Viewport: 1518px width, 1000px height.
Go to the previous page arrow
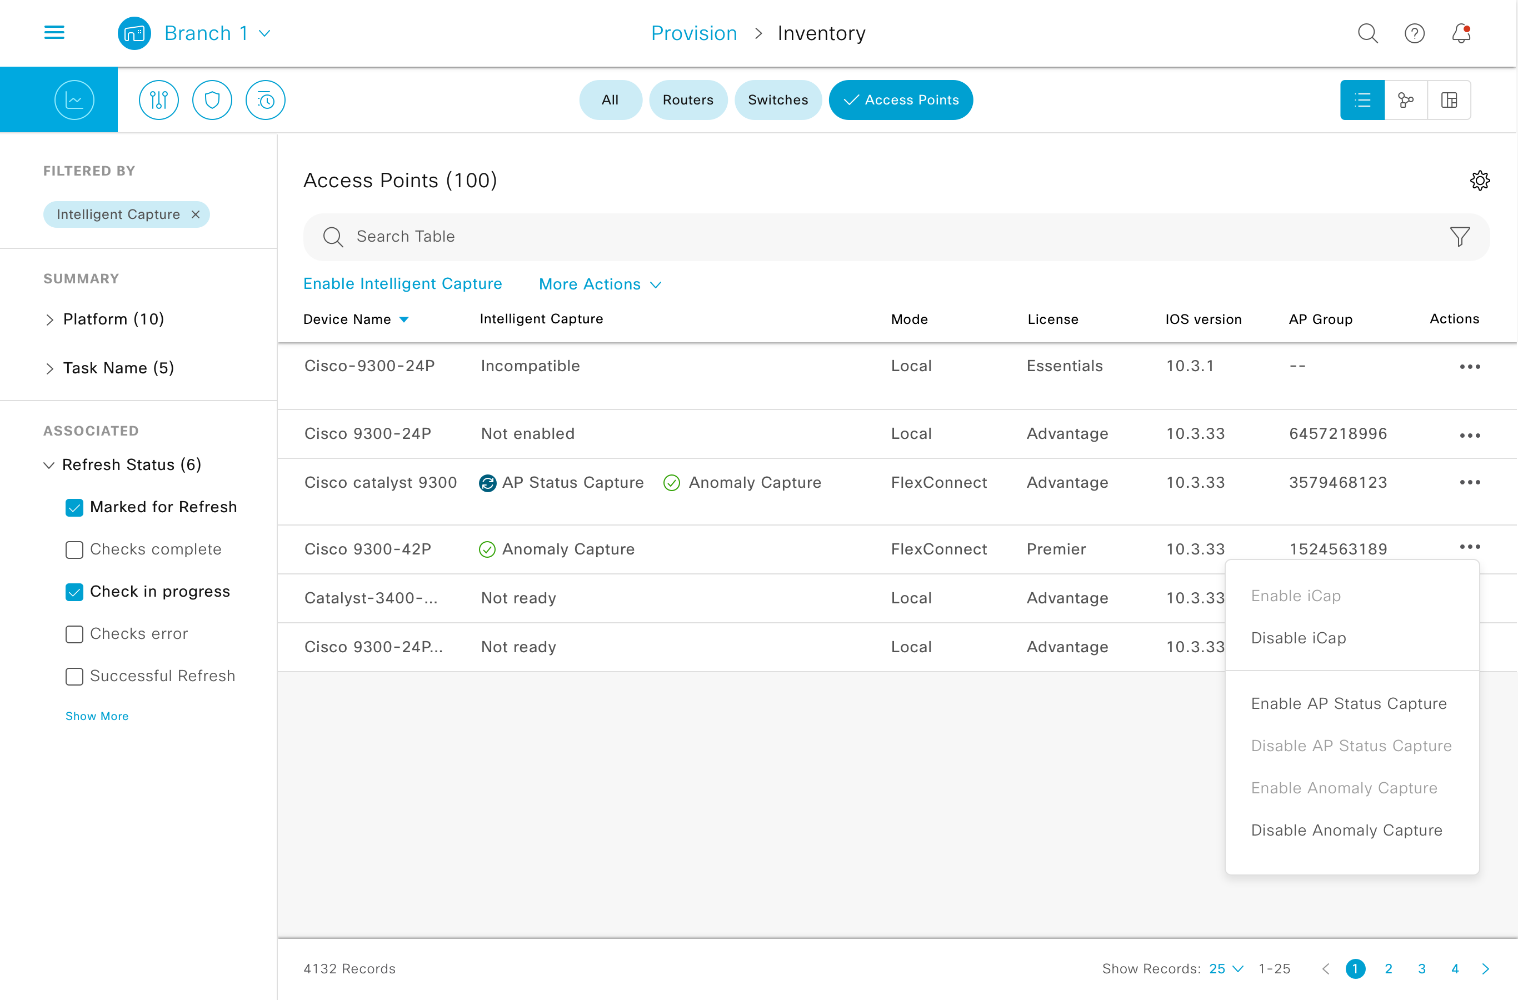1325,969
